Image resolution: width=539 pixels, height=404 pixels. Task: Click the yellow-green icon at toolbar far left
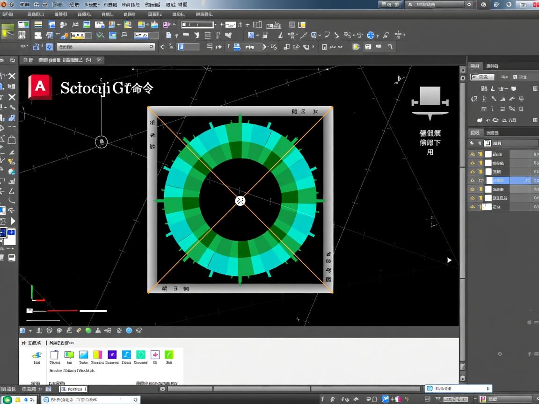click(x=8, y=30)
